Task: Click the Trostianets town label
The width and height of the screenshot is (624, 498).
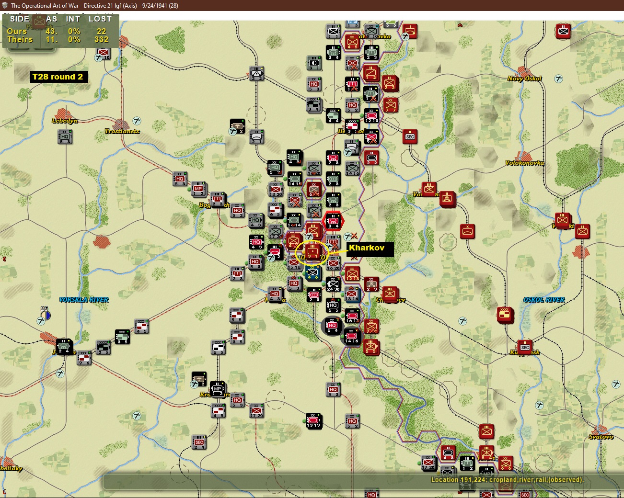Action: pyautogui.click(x=122, y=131)
